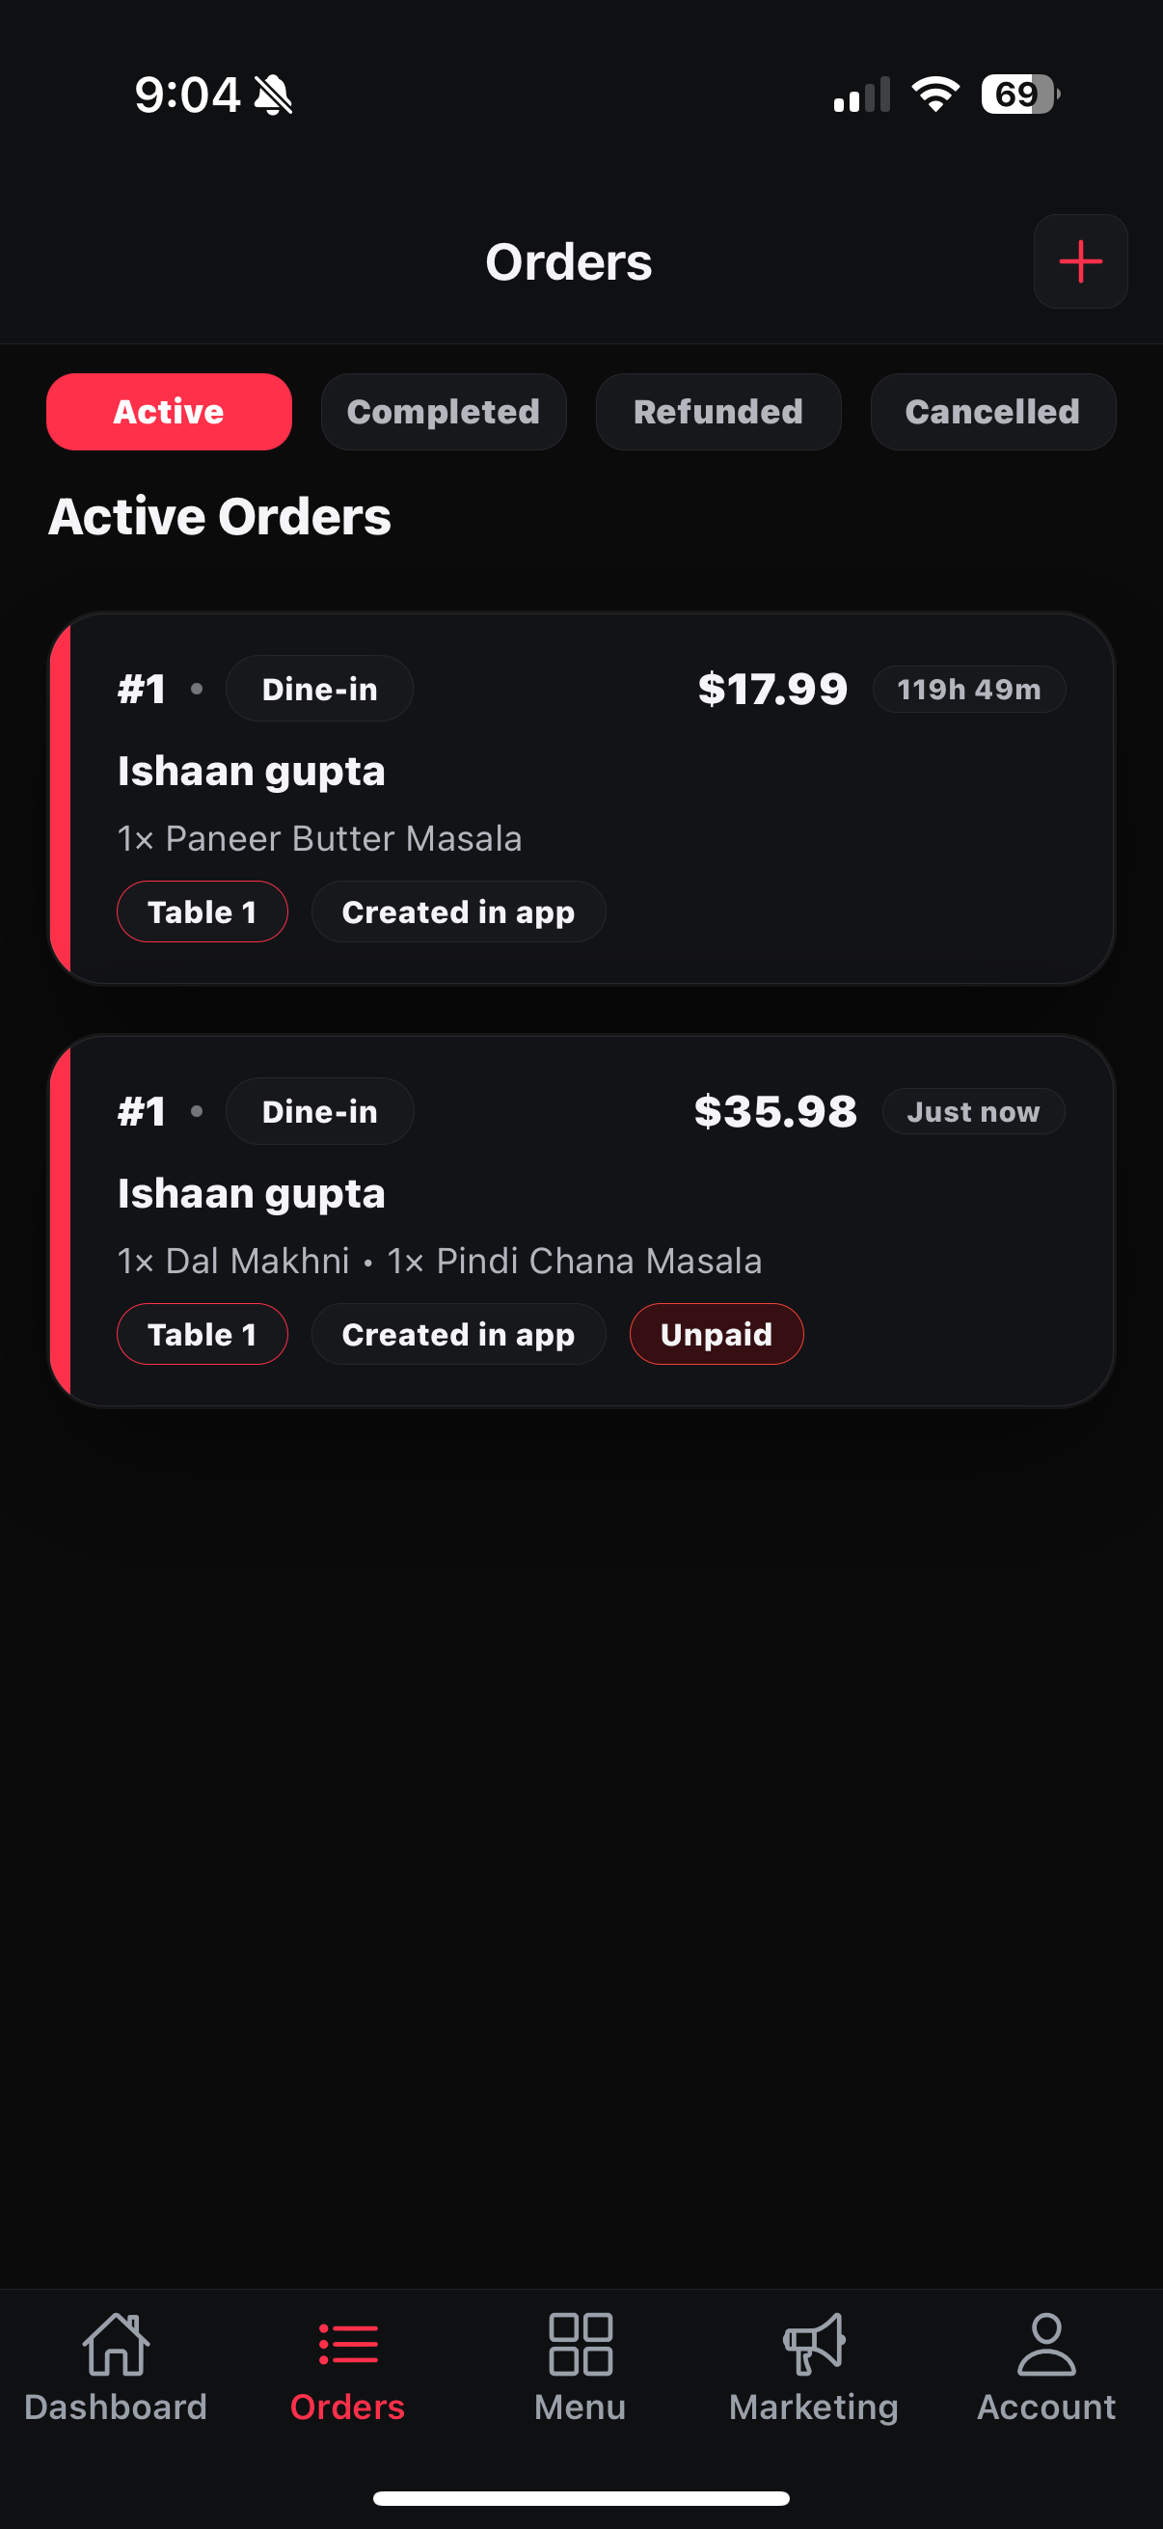Show the Cancelled orders tab

click(992, 413)
